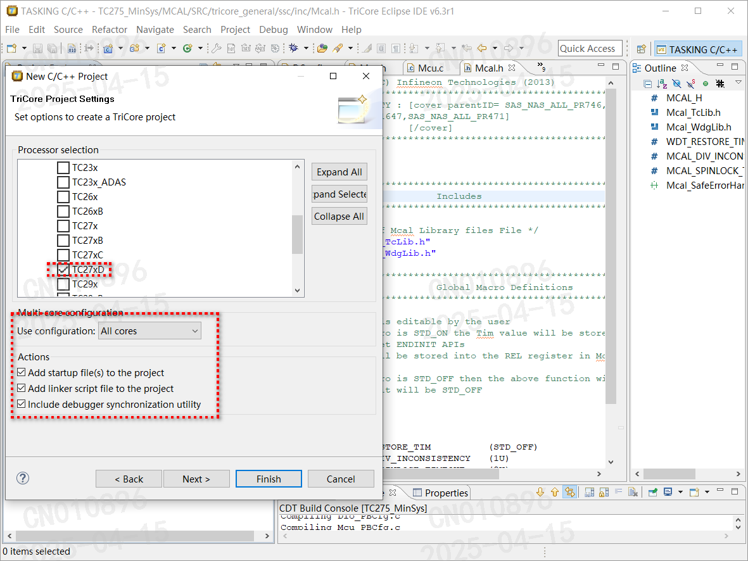Screen dimensions: 748x561
Task: Select Mcal_TcLib.h in the Outline
Action: [693, 113]
